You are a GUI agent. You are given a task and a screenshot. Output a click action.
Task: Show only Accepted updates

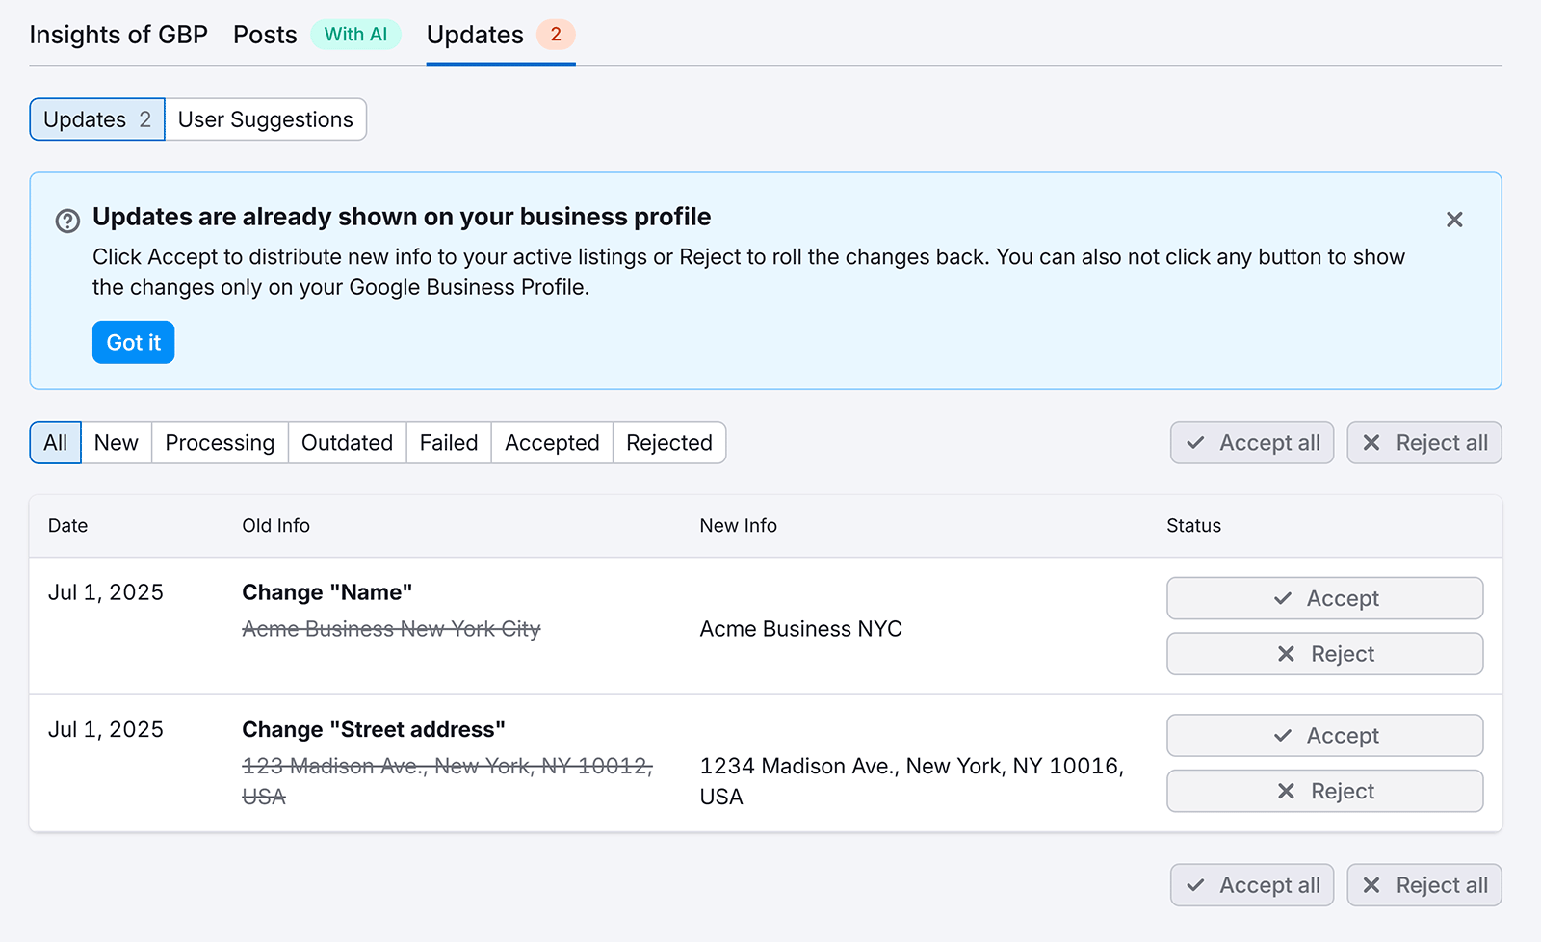coord(551,443)
